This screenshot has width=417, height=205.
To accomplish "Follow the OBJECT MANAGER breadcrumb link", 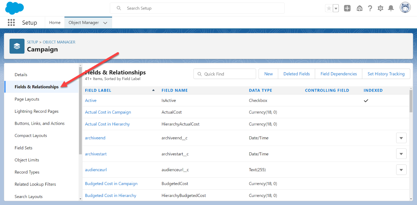I will point(59,42).
